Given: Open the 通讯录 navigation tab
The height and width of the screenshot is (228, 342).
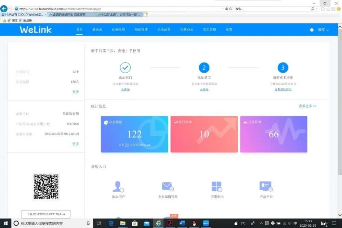Looking at the screenshot, I should coord(97,29).
